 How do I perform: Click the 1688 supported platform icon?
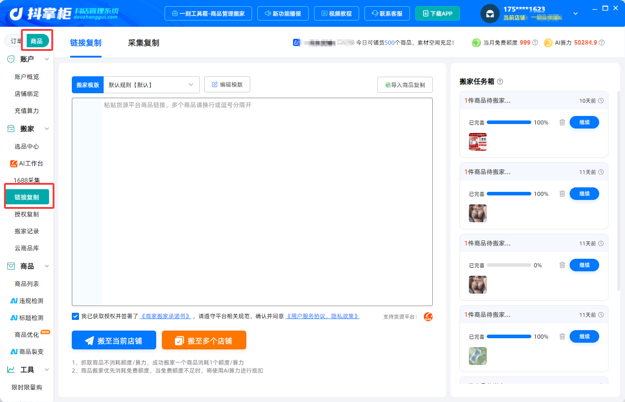point(428,317)
